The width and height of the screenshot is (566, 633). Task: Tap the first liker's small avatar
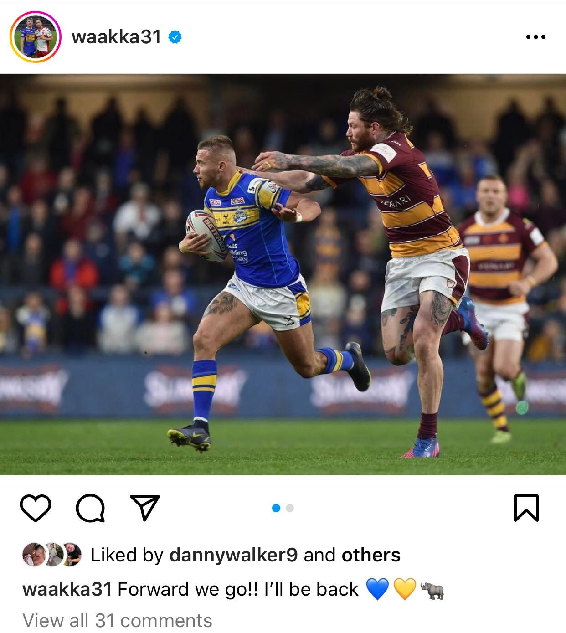pos(33,555)
